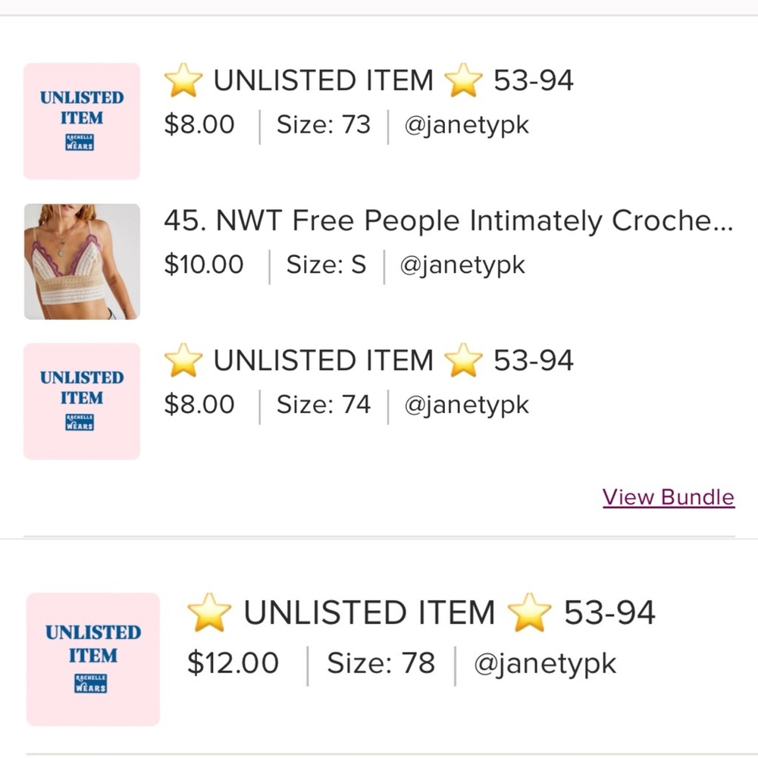Click the UNLISTED ITEM badge on the bottom listing
The height and width of the screenshot is (758, 758).
[92, 644]
